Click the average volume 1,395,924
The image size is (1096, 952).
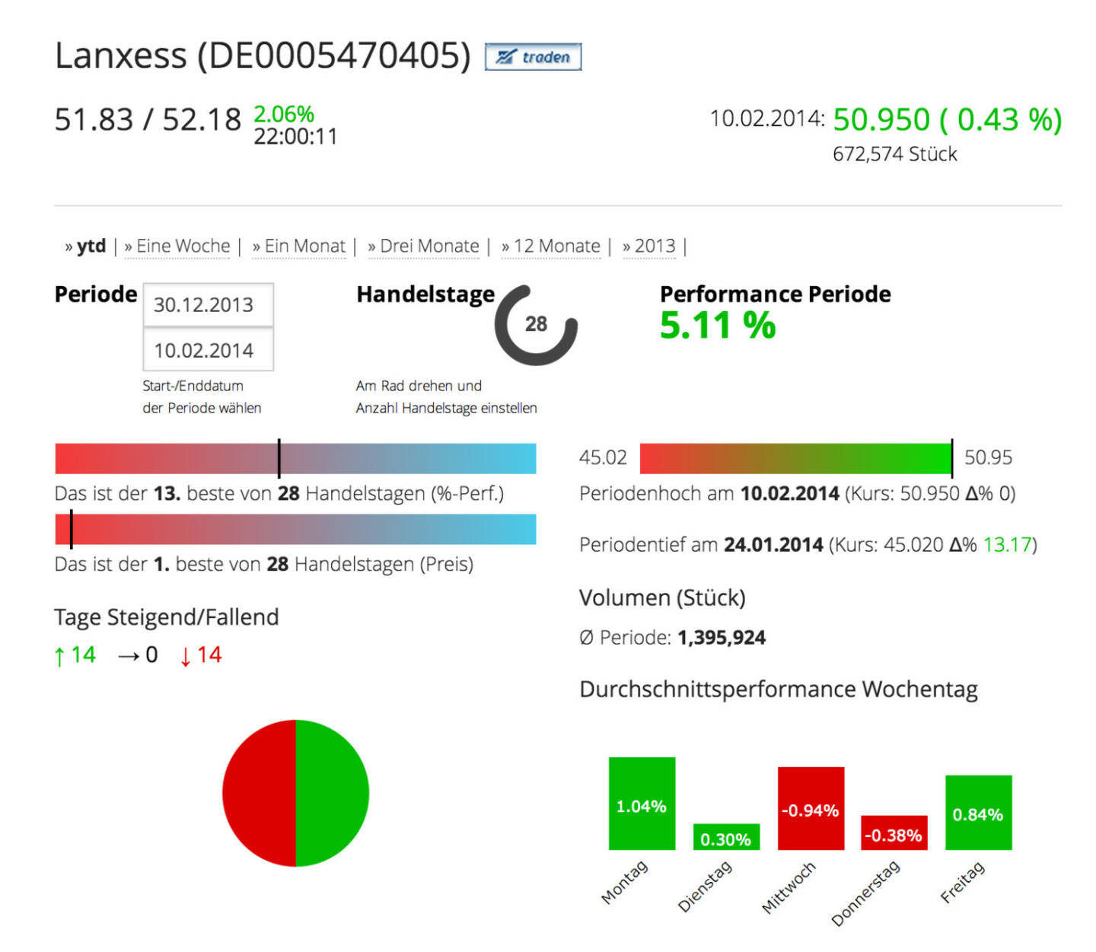point(722,637)
